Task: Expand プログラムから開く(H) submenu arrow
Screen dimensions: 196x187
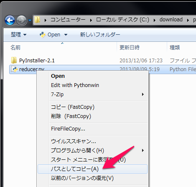Action: tap(143, 151)
